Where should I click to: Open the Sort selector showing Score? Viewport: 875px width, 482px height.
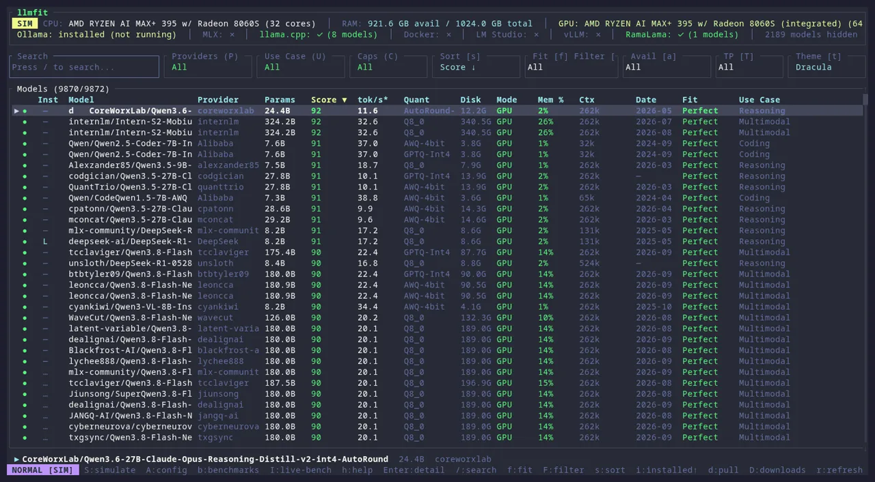[476, 66]
